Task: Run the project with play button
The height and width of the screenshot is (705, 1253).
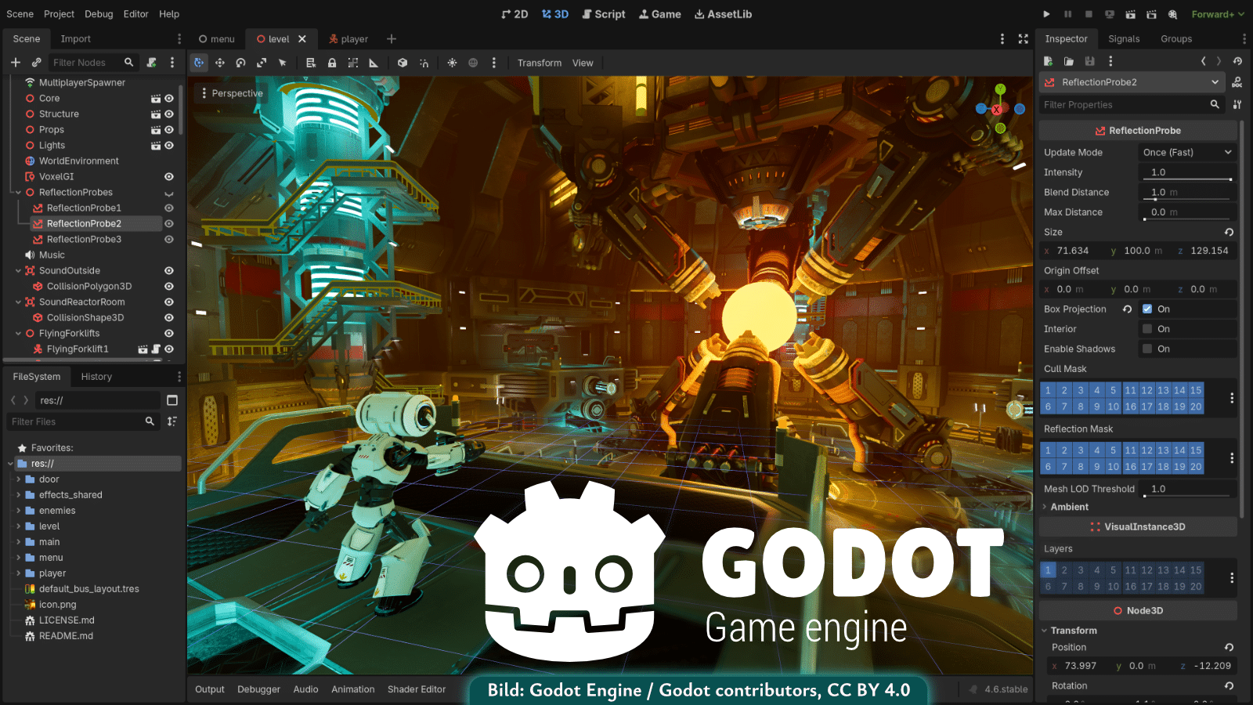Action: pos(1046,14)
